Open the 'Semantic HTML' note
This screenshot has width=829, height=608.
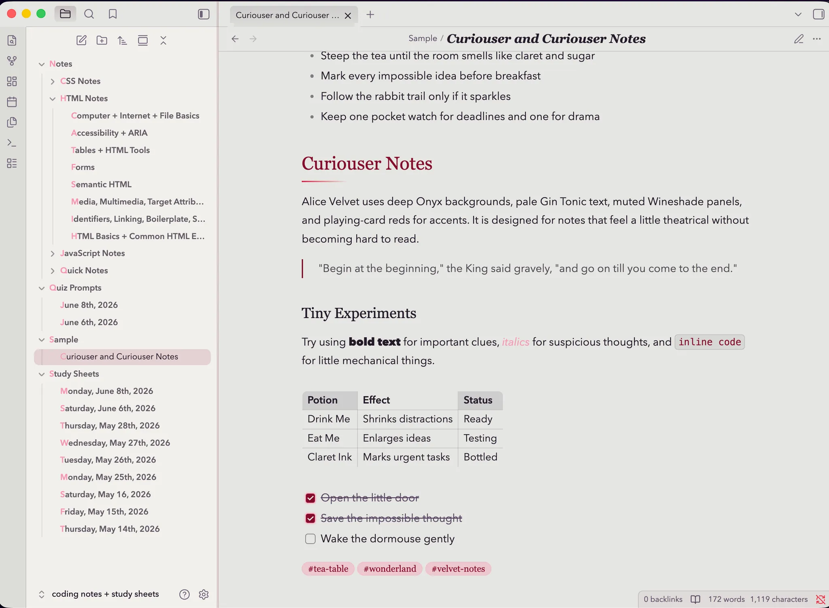[x=101, y=184]
